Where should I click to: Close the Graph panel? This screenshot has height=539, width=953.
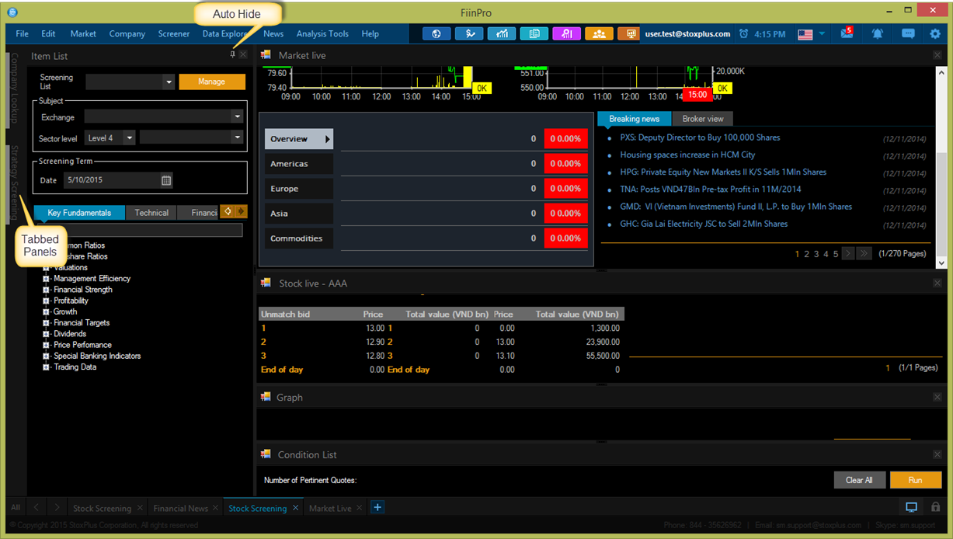(937, 397)
